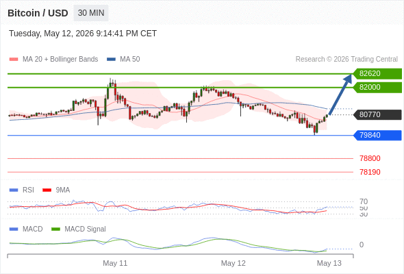This screenshot has height=274, width=404.
Task: Click the 78800 support level label
Action: (370, 158)
